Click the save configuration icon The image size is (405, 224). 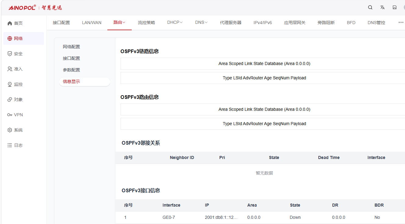point(395,8)
